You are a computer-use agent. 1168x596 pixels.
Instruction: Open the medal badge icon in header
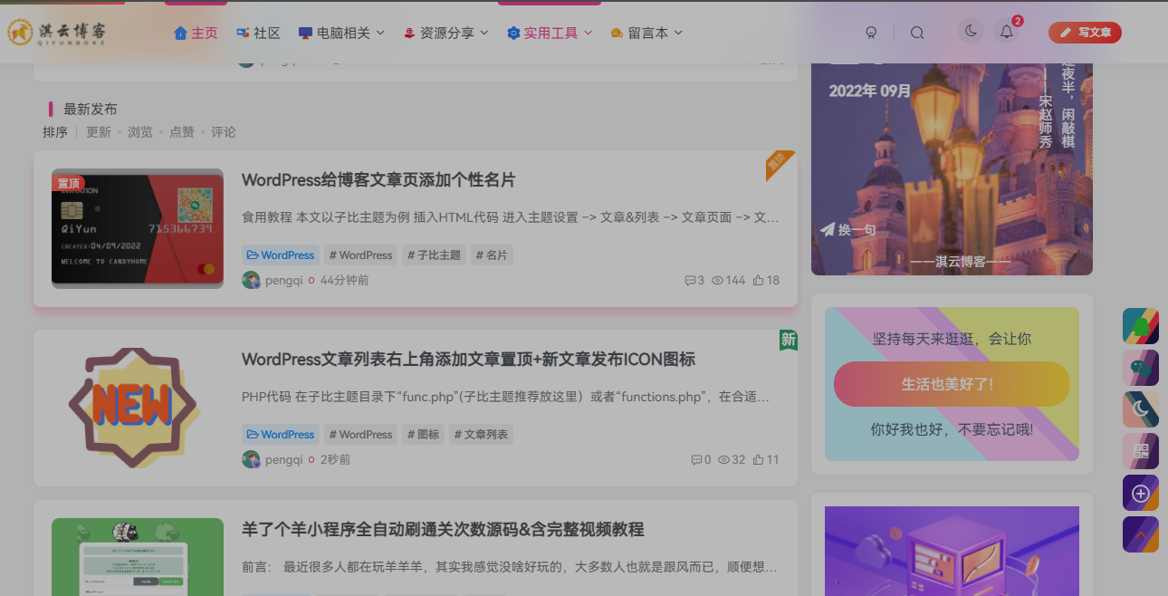pos(871,33)
